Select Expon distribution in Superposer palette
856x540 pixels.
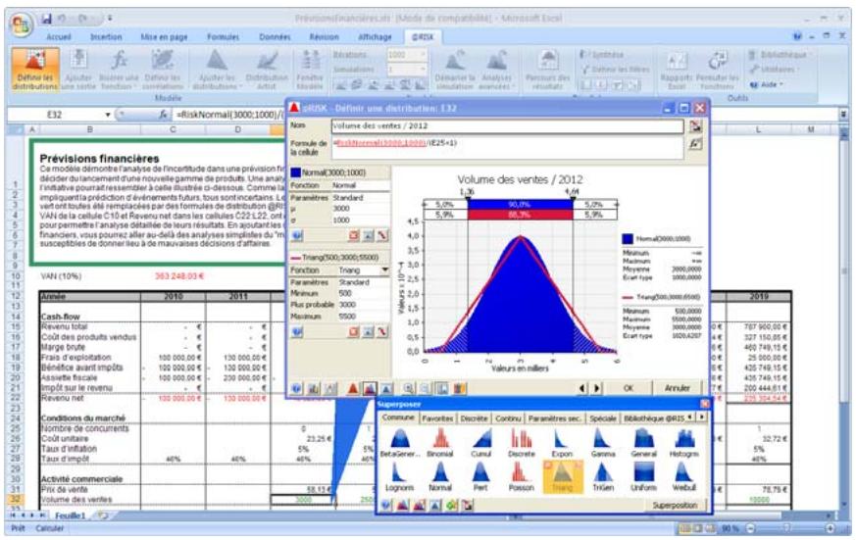pos(562,443)
